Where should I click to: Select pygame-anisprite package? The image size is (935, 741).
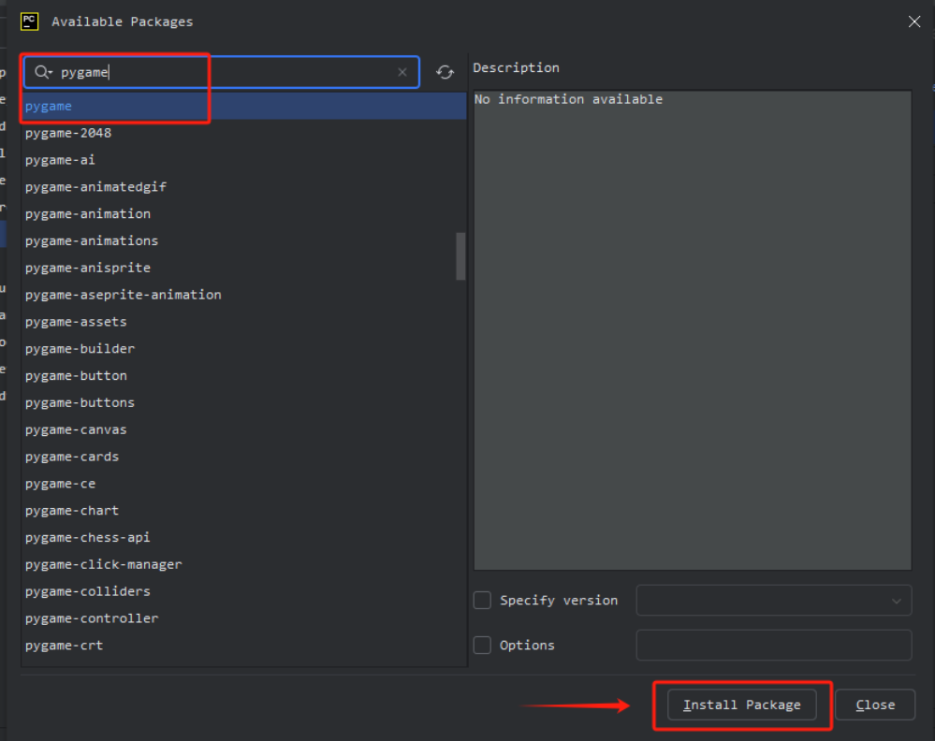pos(244,268)
